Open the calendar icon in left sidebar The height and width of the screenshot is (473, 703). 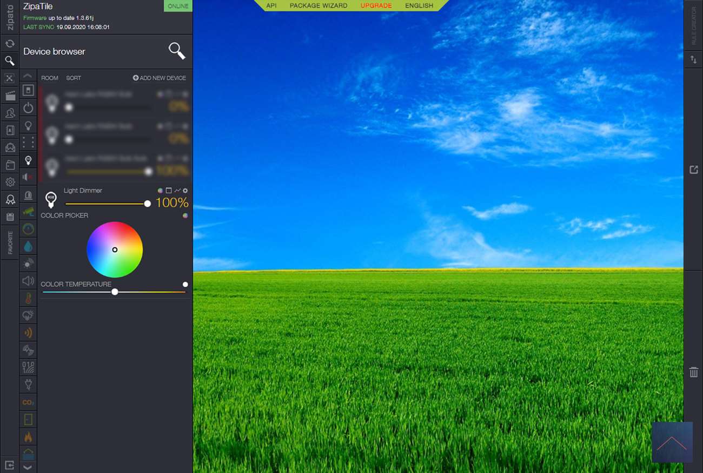click(x=9, y=217)
